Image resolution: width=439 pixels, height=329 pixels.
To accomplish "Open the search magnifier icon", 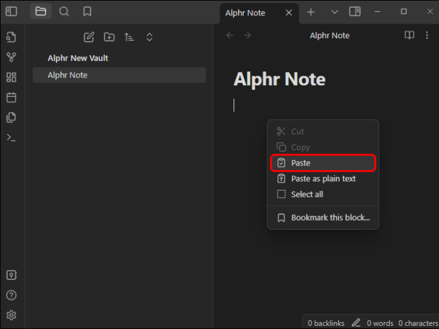I will click(x=64, y=11).
